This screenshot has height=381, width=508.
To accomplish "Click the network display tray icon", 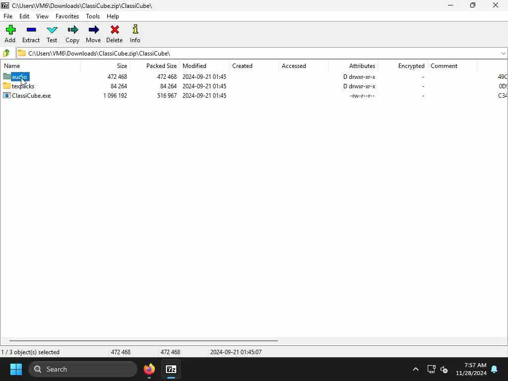I will [431, 369].
